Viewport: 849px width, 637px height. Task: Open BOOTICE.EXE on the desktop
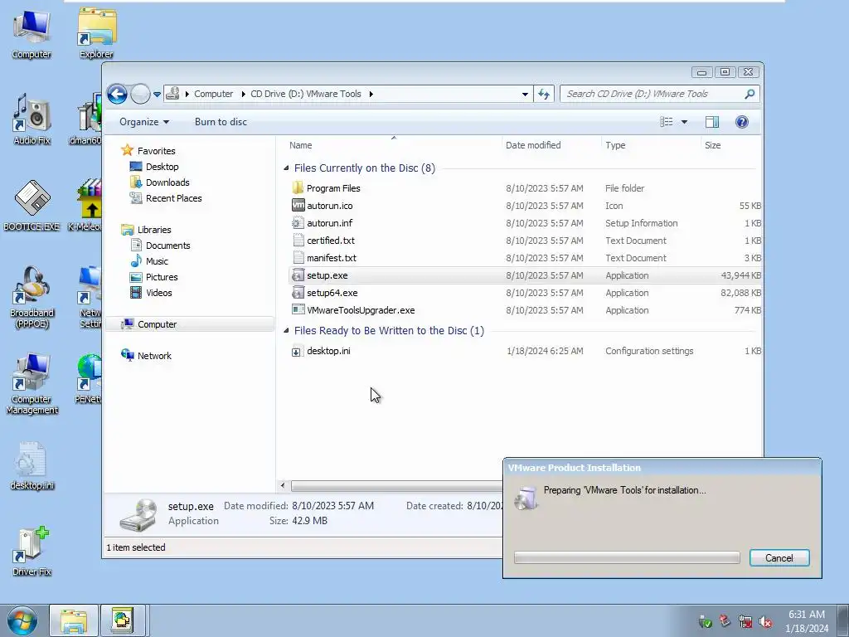(x=32, y=205)
